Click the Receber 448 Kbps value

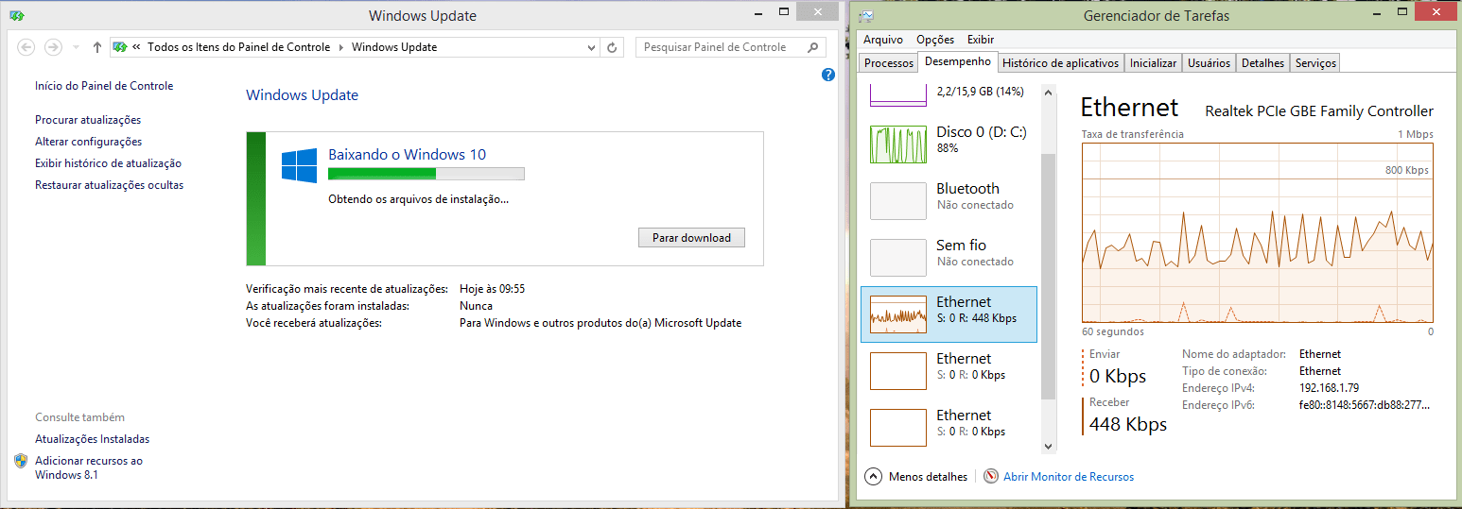click(1128, 424)
